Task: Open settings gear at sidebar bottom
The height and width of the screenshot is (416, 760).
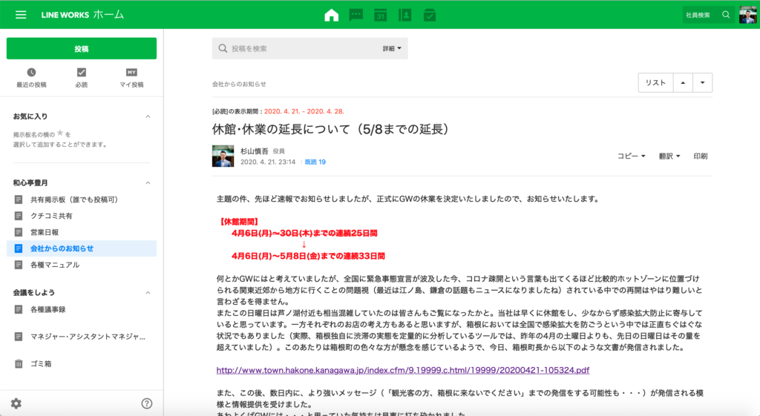Action: 16,403
